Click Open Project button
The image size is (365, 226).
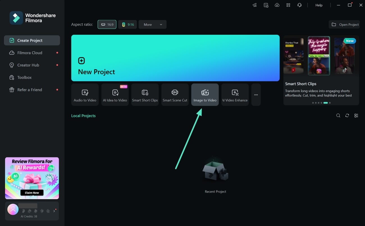(345, 24)
